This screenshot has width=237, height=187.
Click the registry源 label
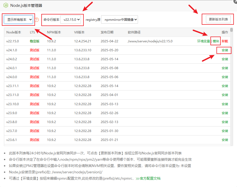tap(93, 20)
